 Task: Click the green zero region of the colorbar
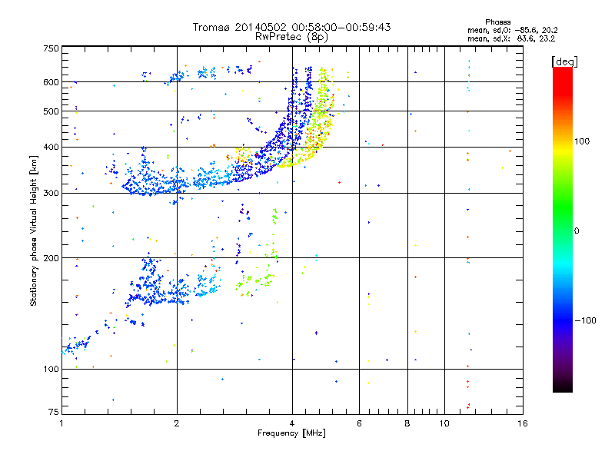coord(563,230)
